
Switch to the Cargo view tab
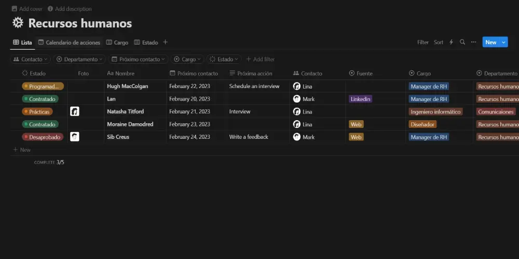click(117, 42)
